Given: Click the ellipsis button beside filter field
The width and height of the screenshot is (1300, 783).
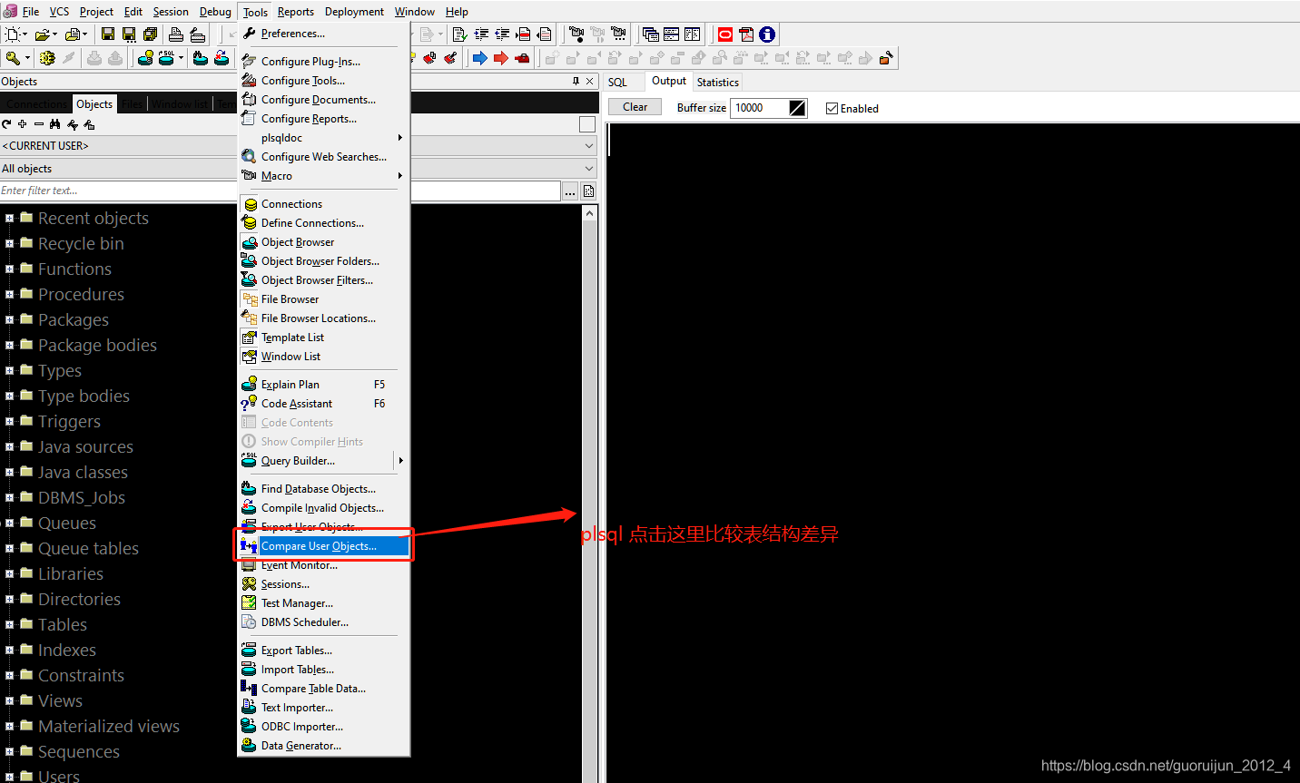Looking at the screenshot, I should click(570, 191).
